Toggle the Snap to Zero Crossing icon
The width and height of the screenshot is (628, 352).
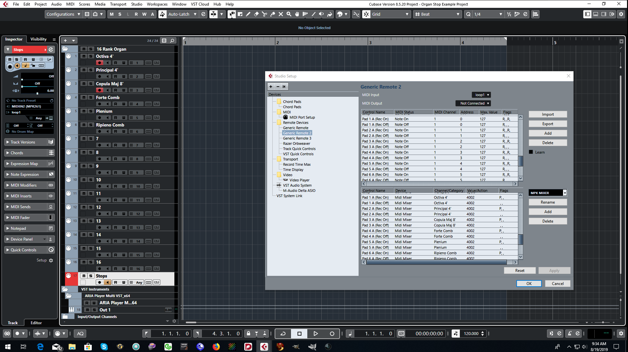click(356, 14)
